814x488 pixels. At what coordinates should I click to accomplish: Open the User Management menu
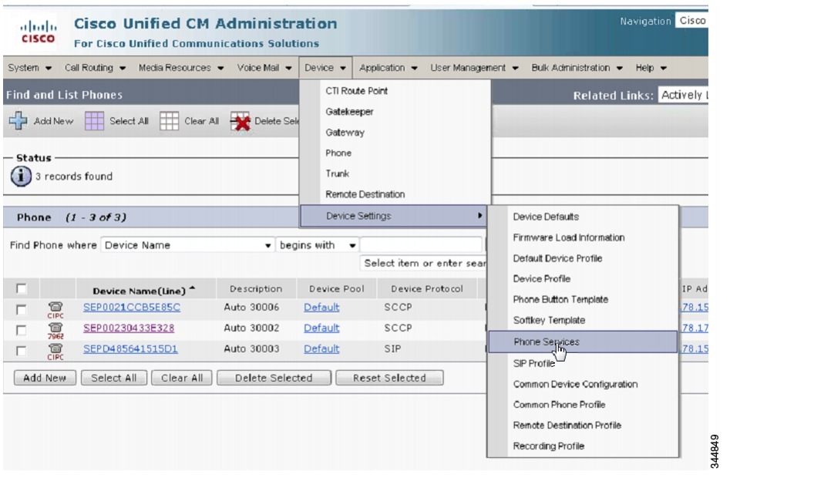coord(474,68)
